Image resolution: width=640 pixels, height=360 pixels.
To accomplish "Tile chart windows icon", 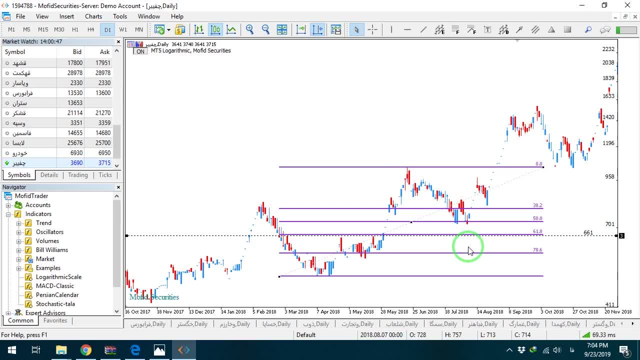I will point(282,29).
